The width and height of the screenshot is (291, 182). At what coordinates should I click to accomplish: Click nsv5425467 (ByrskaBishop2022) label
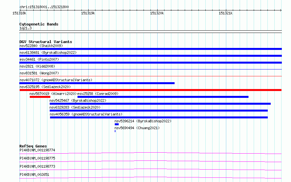coord(78,100)
